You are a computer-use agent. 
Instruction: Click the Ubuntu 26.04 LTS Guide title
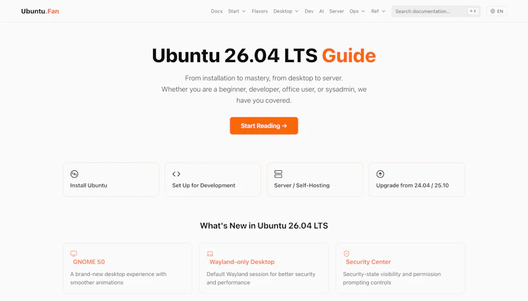tap(264, 55)
